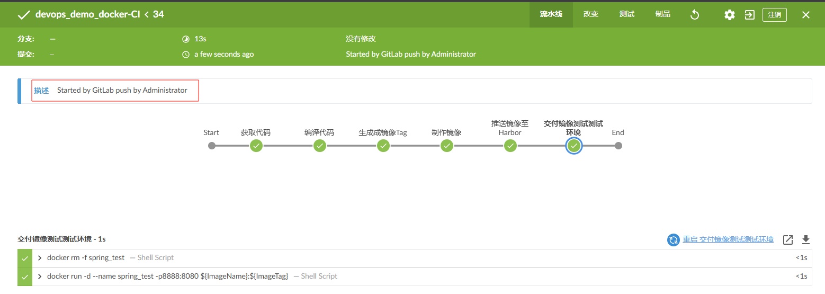Screen dimensions: 825x294
Task: Click the go to classic icon
Action: (x=749, y=15)
